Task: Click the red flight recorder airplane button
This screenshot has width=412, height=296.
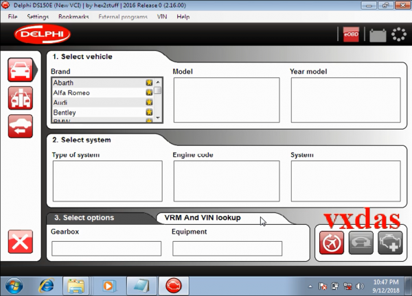Action: (332, 243)
